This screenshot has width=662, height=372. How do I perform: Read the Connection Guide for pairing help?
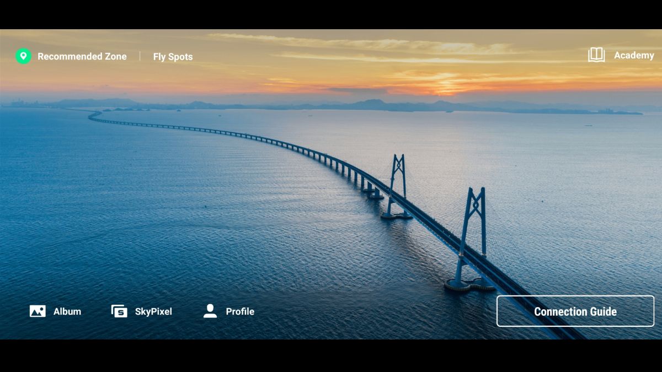[575, 311]
